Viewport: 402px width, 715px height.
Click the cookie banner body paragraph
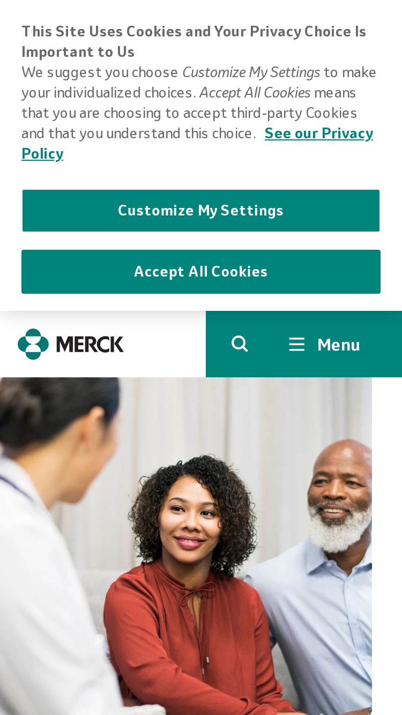(199, 102)
